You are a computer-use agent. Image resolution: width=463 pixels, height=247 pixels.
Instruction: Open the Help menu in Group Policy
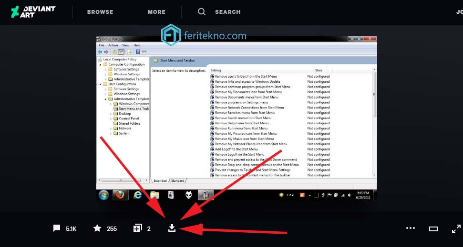[x=137, y=45]
